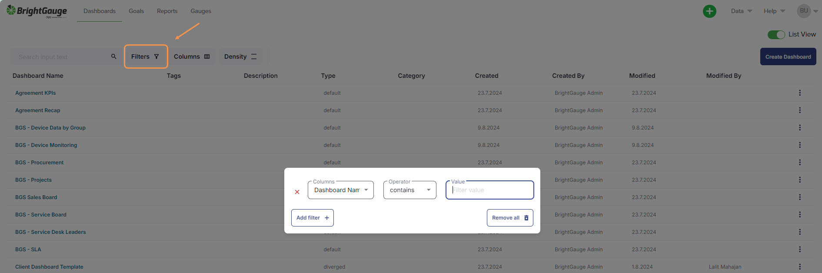Open BGS Sales Board link

coord(36,197)
